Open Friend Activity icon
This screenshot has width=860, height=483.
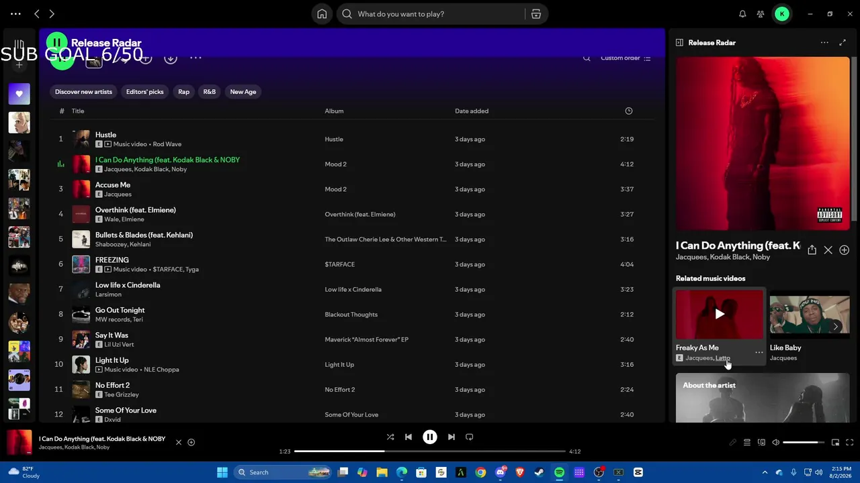pos(761,14)
